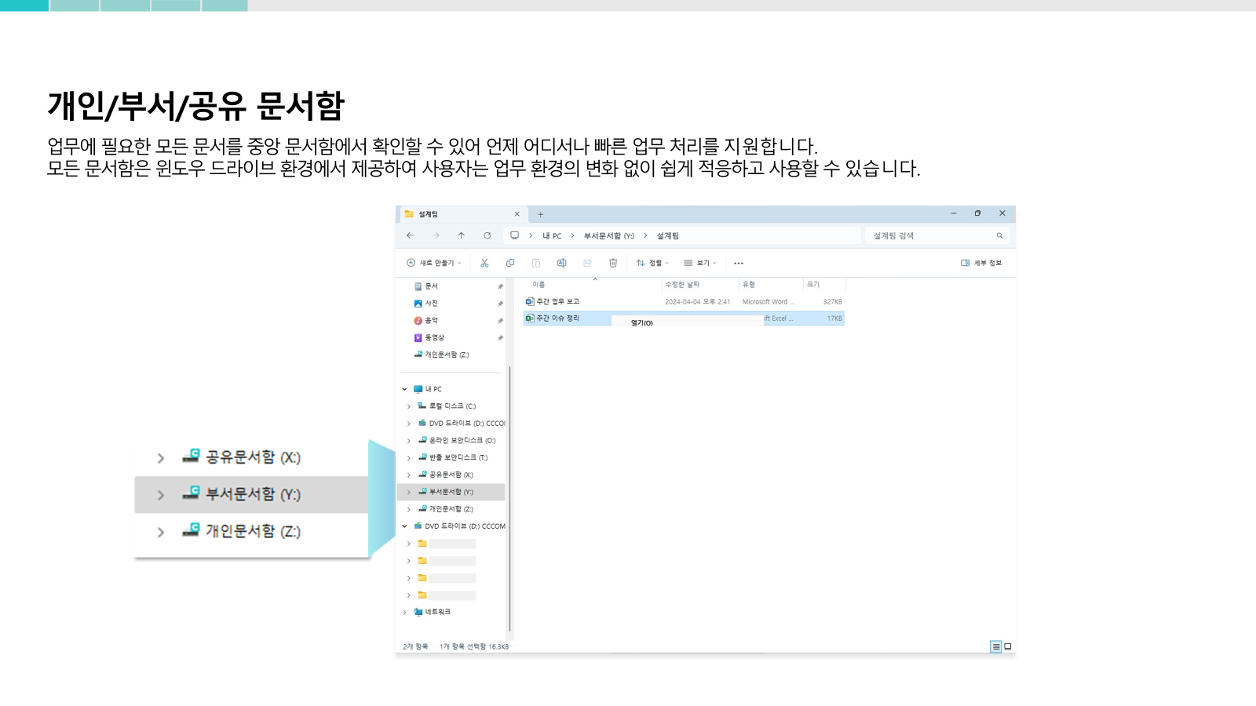Screen dimensions: 1256x706
Task: Click 설계팀 in the address bar breadcrumb
Action: tap(668, 236)
